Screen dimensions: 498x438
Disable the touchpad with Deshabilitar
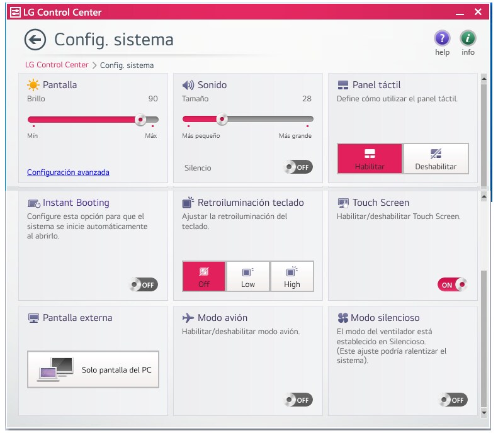(x=436, y=159)
